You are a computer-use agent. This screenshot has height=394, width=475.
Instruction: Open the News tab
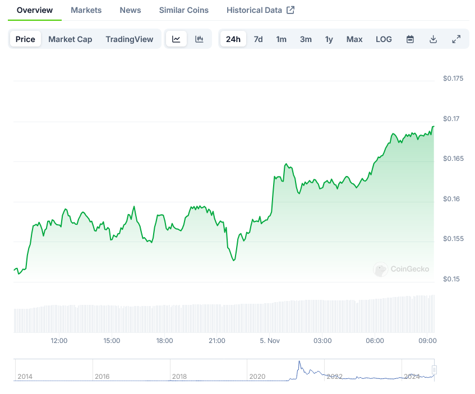point(130,10)
